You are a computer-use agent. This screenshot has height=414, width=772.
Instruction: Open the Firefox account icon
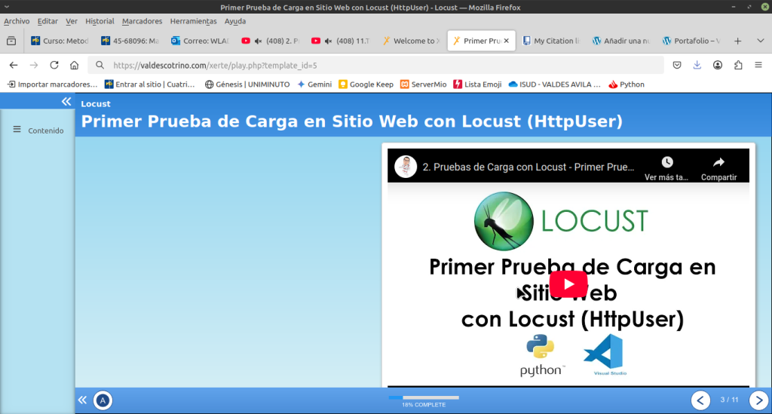click(x=718, y=65)
